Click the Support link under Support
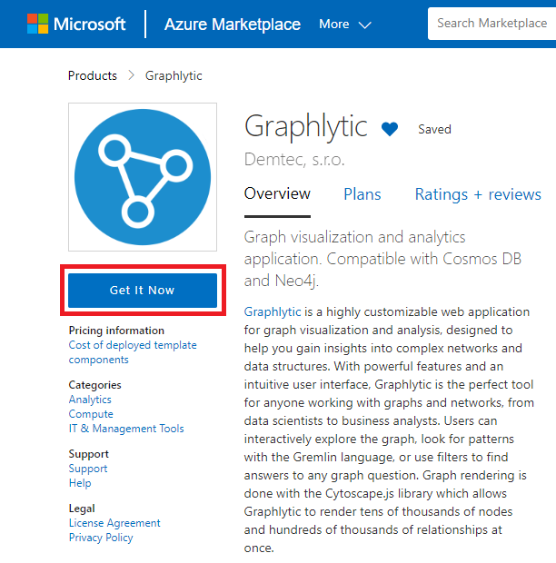The height and width of the screenshot is (563, 556). click(x=88, y=469)
